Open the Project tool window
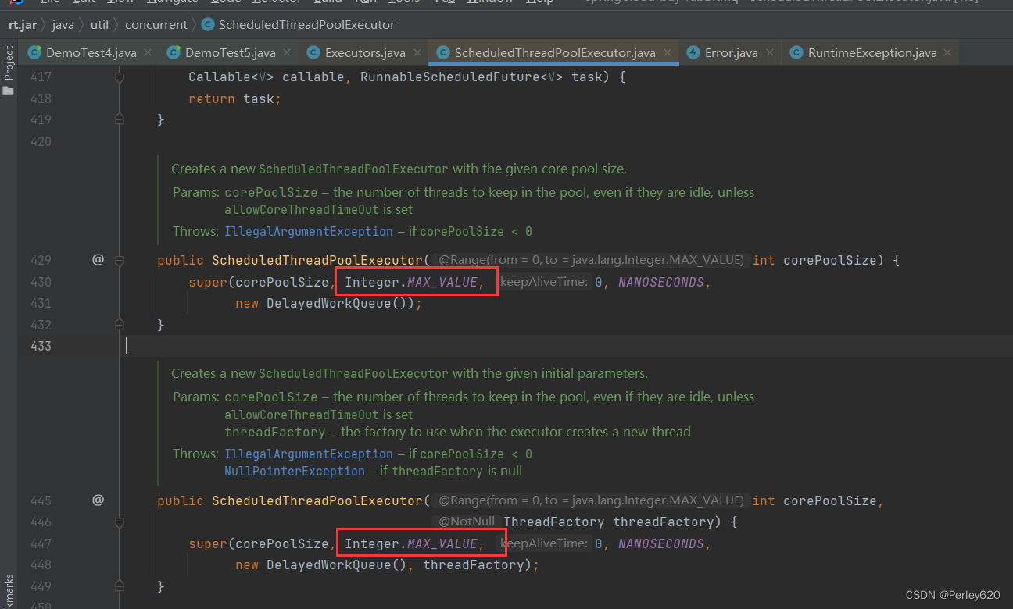Viewport: 1013px width, 609px height. (x=9, y=70)
